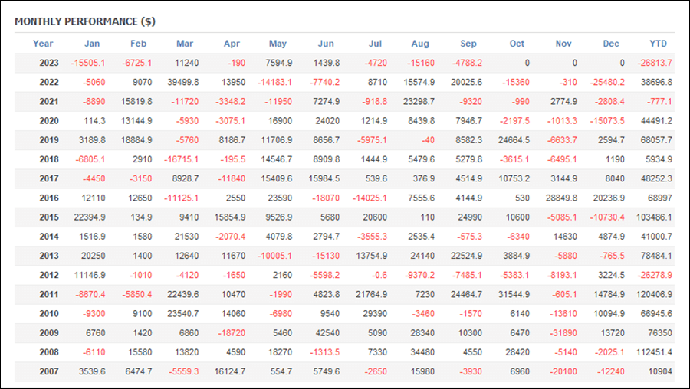
Task: Select the 2007 row label
Action: pos(49,372)
